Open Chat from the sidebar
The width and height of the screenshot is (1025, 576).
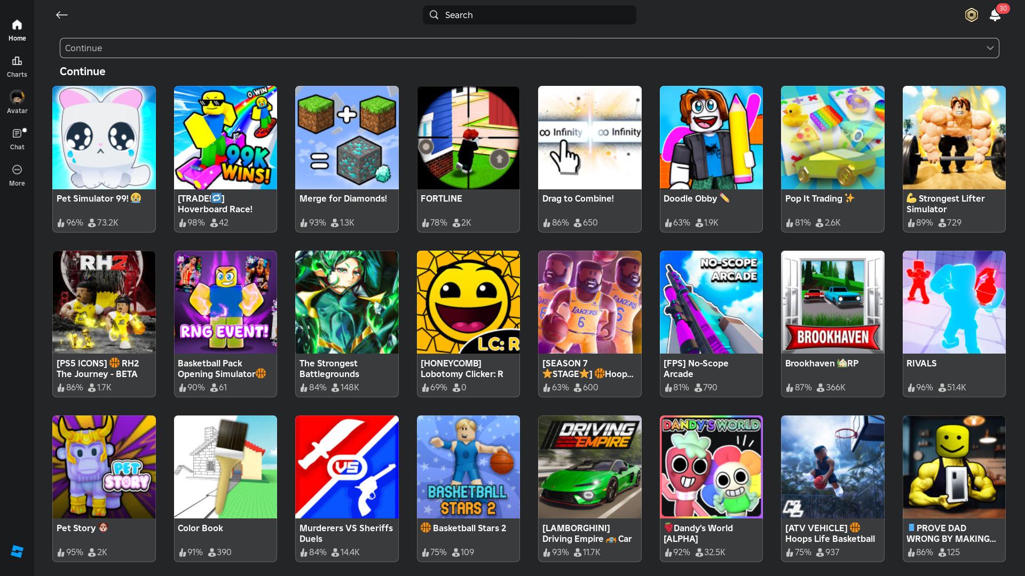[x=17, y=138]
